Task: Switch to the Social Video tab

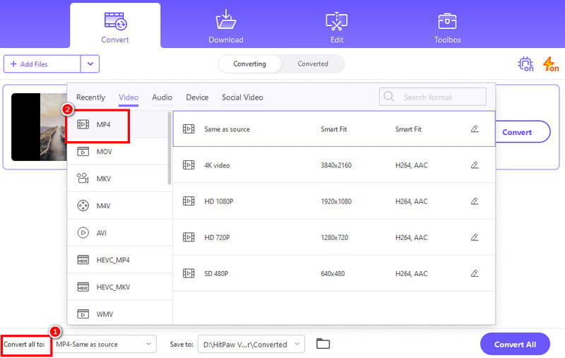Action: (x=242, y=97)
